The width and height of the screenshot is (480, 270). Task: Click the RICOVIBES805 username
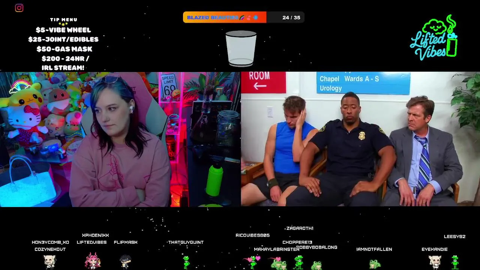[253, 235]
